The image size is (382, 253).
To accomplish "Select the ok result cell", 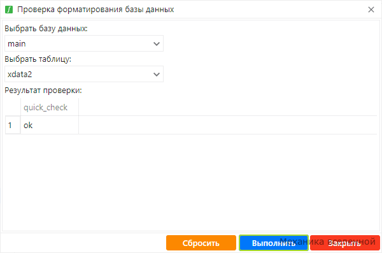I will (50, 125).
